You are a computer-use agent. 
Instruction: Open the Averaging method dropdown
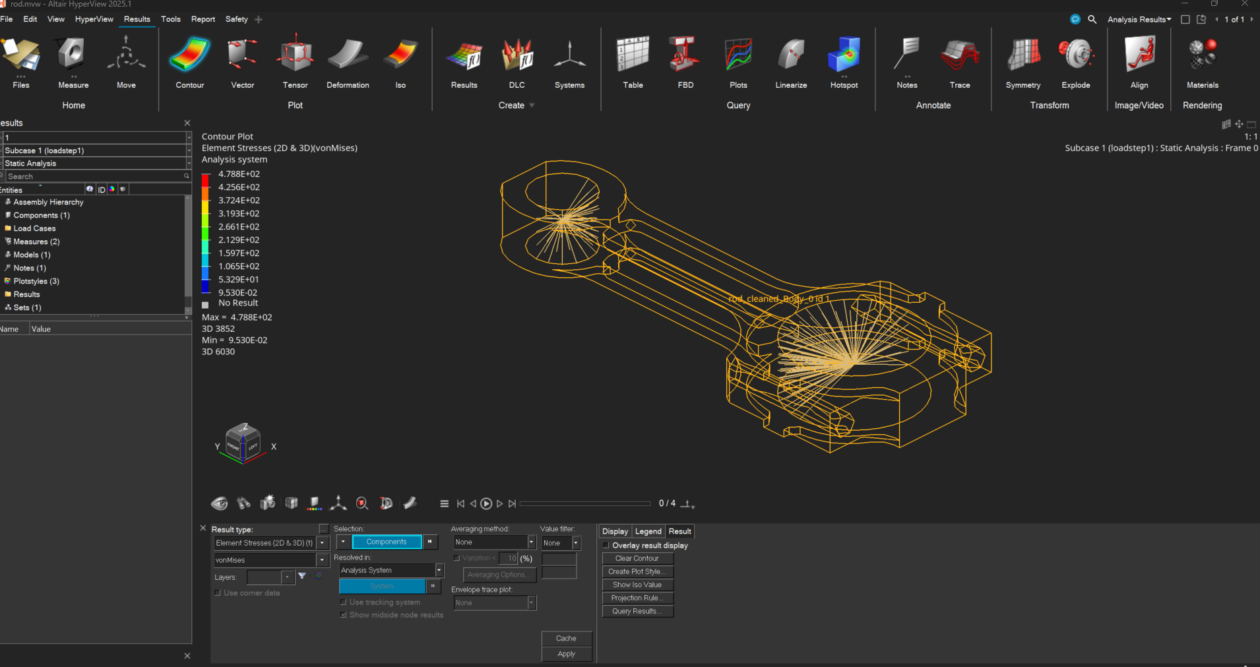pyautogui.click(x=531, y=542)
